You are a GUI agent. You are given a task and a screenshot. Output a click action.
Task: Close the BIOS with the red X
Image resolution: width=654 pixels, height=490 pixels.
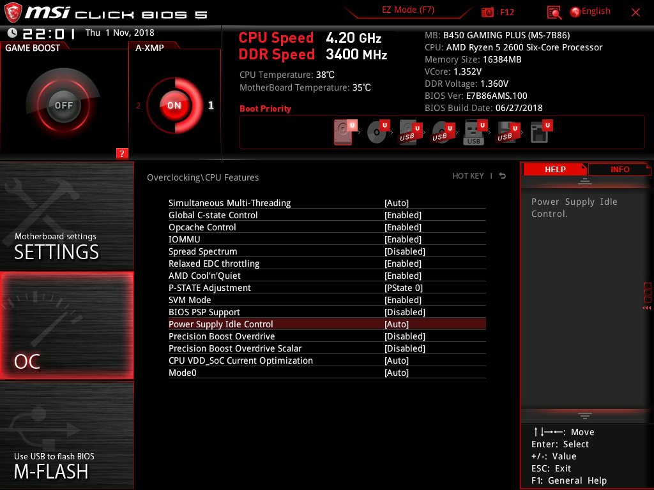(635, 13)
